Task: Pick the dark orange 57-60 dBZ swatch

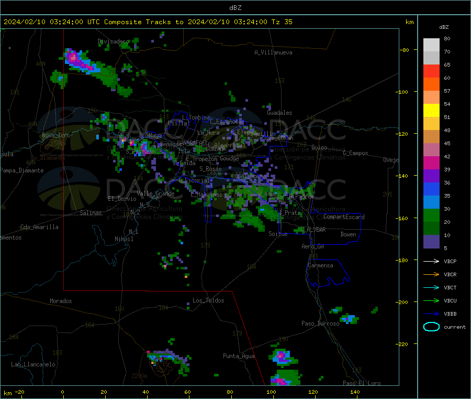Action: click(431, 84)
